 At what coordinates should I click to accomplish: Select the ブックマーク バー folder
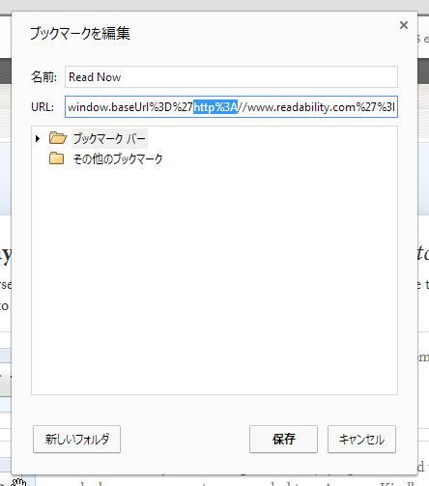point(109,139)
